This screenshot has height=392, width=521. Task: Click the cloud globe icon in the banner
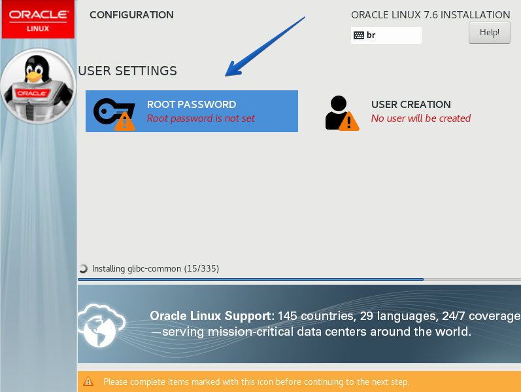coord(97,324)
